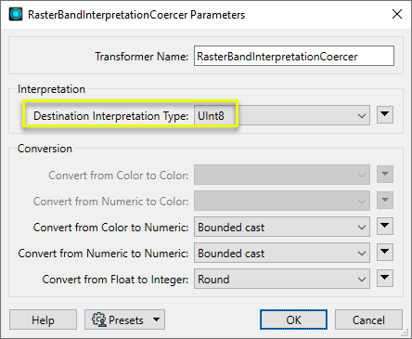The height and width of the screenshot is (339, 412).
Task: Click the Convert from Numeric to Color combo box
Action: (282, 201)
